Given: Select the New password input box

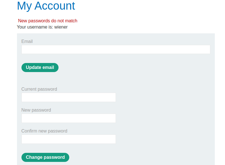Looking at the screenshot, I should point(68,118).
